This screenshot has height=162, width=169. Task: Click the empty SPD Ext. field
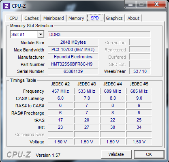[140, 64]
